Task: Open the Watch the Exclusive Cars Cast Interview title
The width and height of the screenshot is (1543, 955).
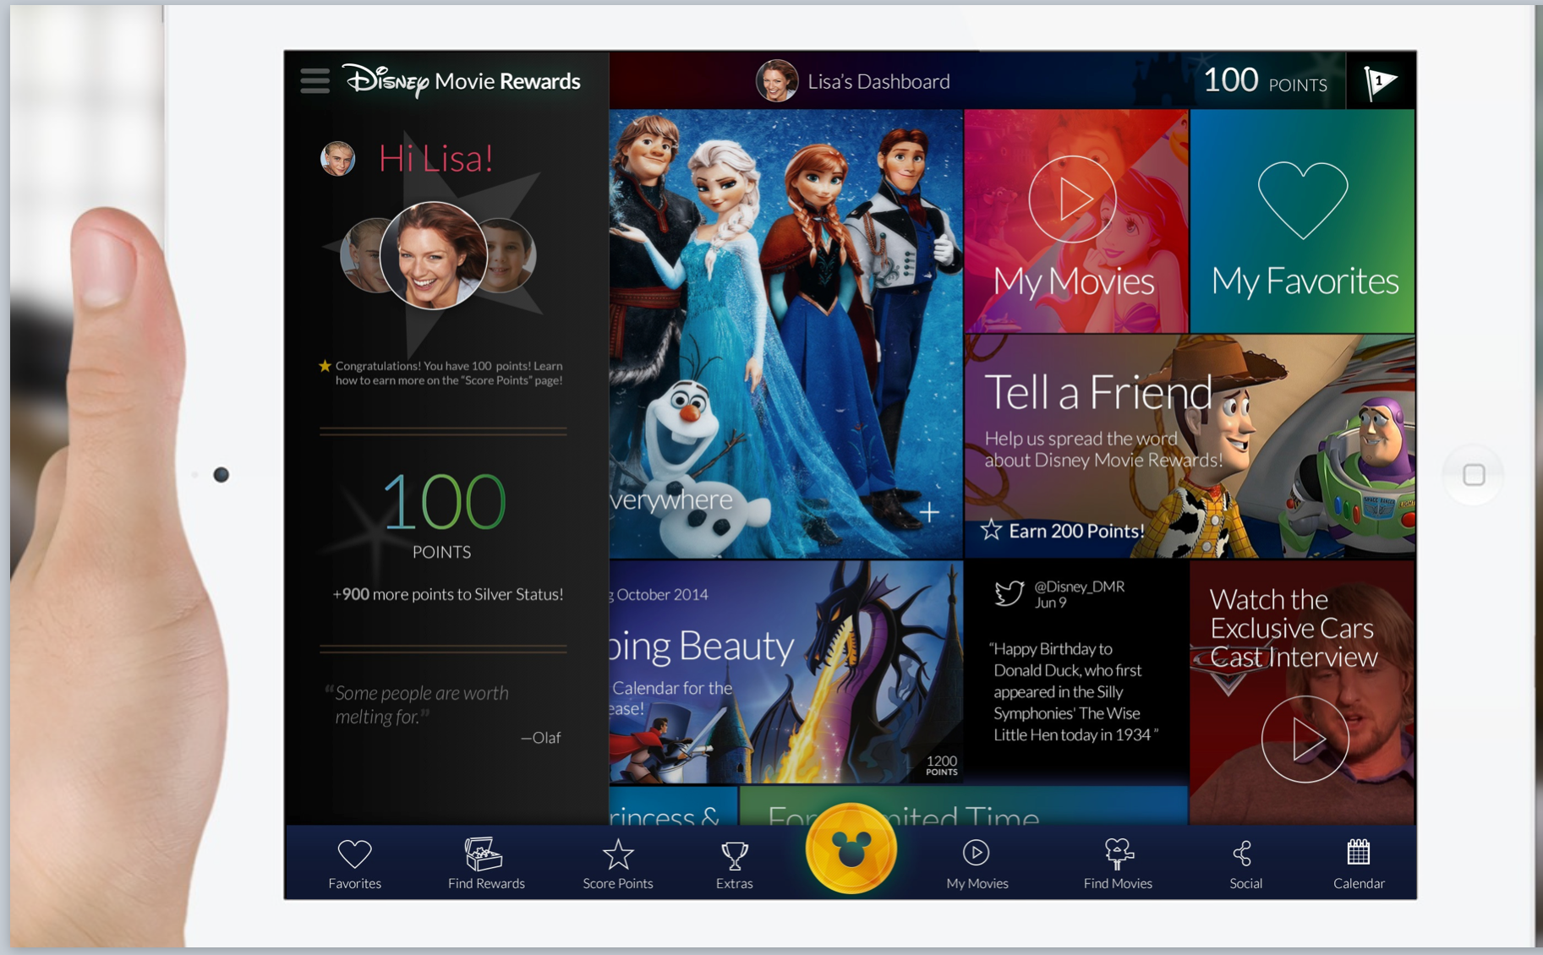Action: 1294,628
